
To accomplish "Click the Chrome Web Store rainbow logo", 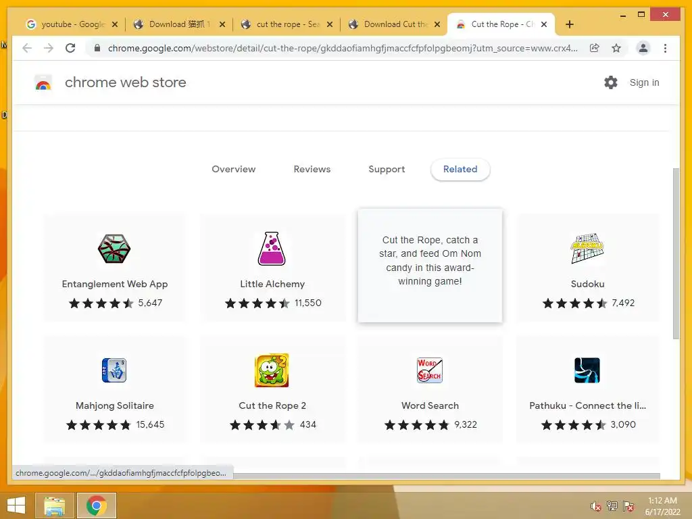I will [43, 83].
